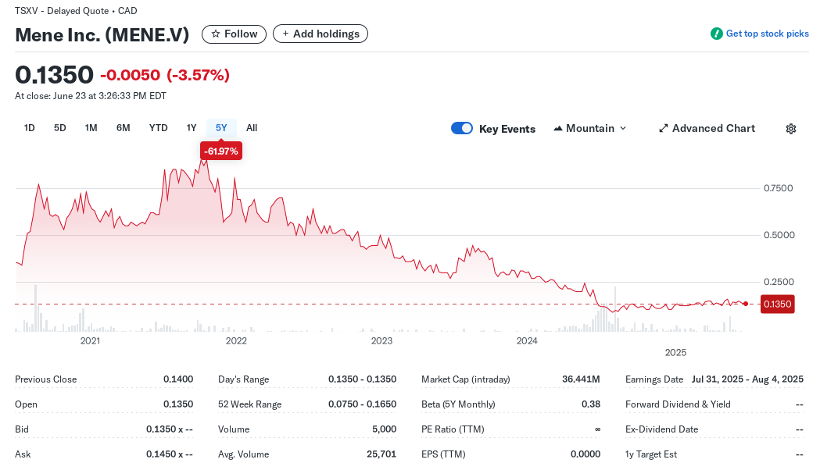
Task: Open Get top stock picks link
Action: (767, 34)
